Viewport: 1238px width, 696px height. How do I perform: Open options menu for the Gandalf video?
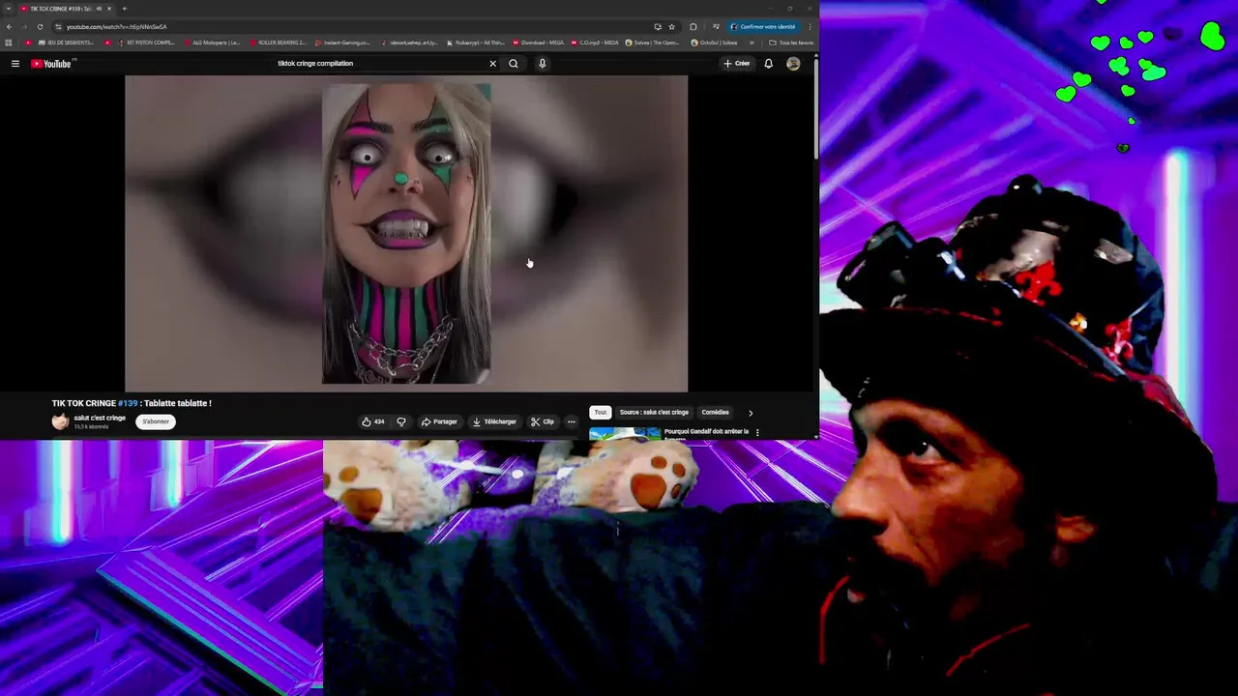coord(757,432)
